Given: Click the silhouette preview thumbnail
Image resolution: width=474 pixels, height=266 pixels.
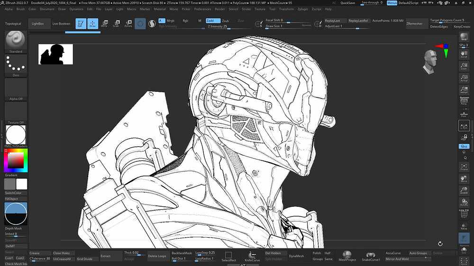Looking at the screenshot, I should click(55, 54).
